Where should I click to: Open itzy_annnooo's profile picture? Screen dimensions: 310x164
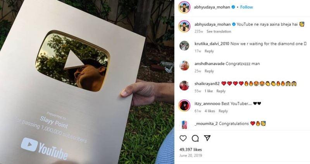coord(184,105)
